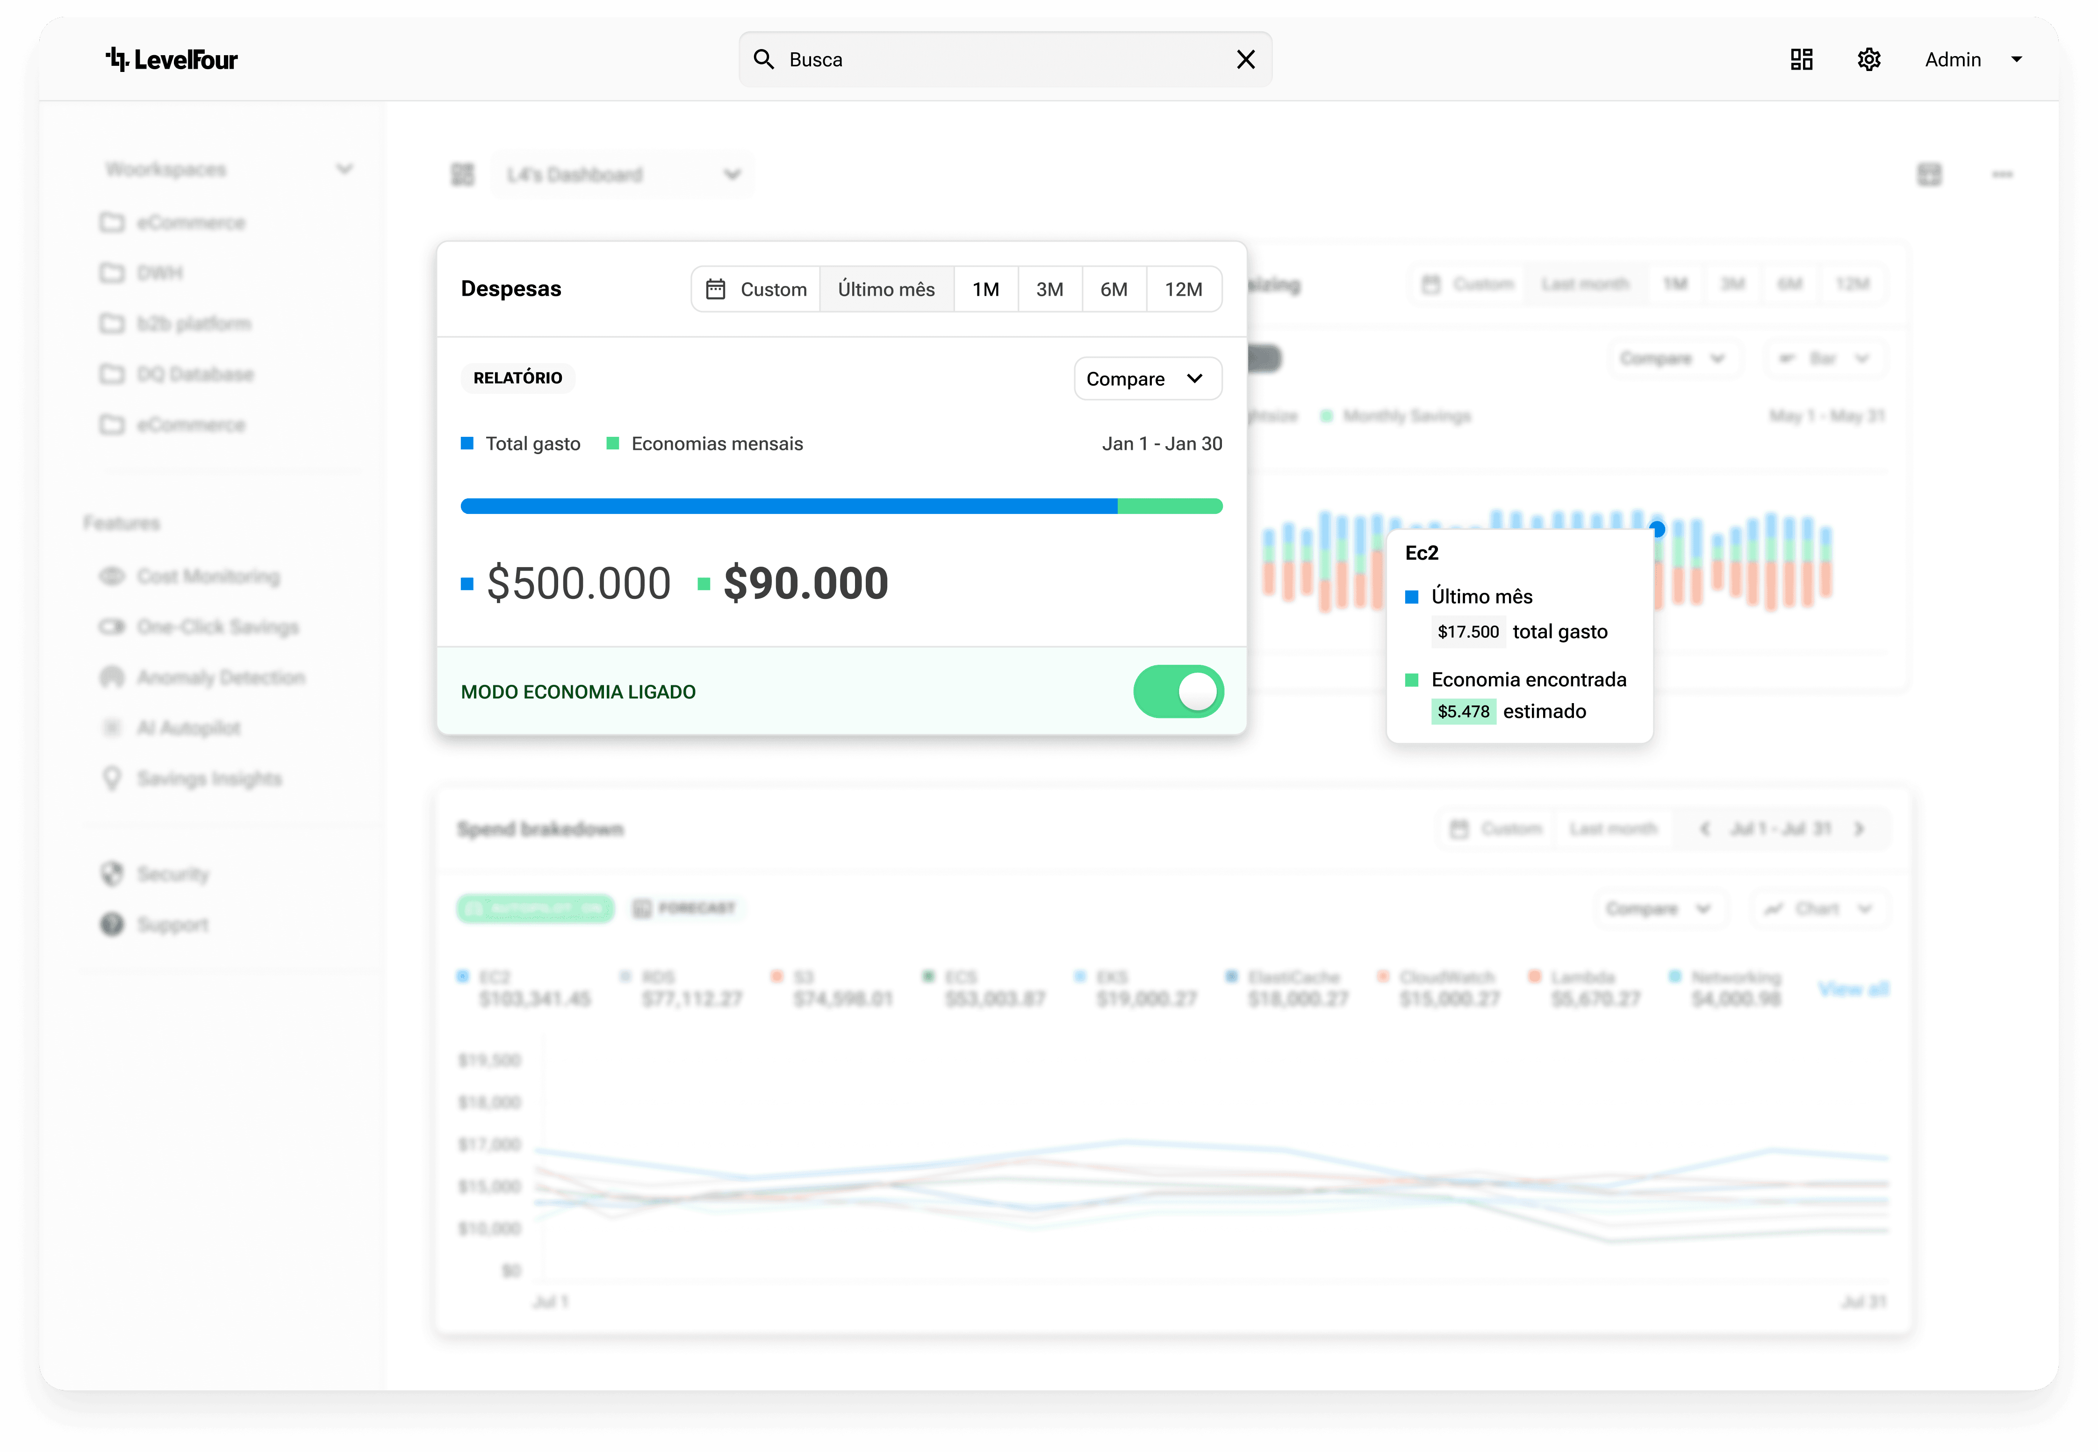The width and height of the screenshot is (2098, 1452).
Task: Click the One-Click Savings toggle icon
Action: click(x=111, y=627)
